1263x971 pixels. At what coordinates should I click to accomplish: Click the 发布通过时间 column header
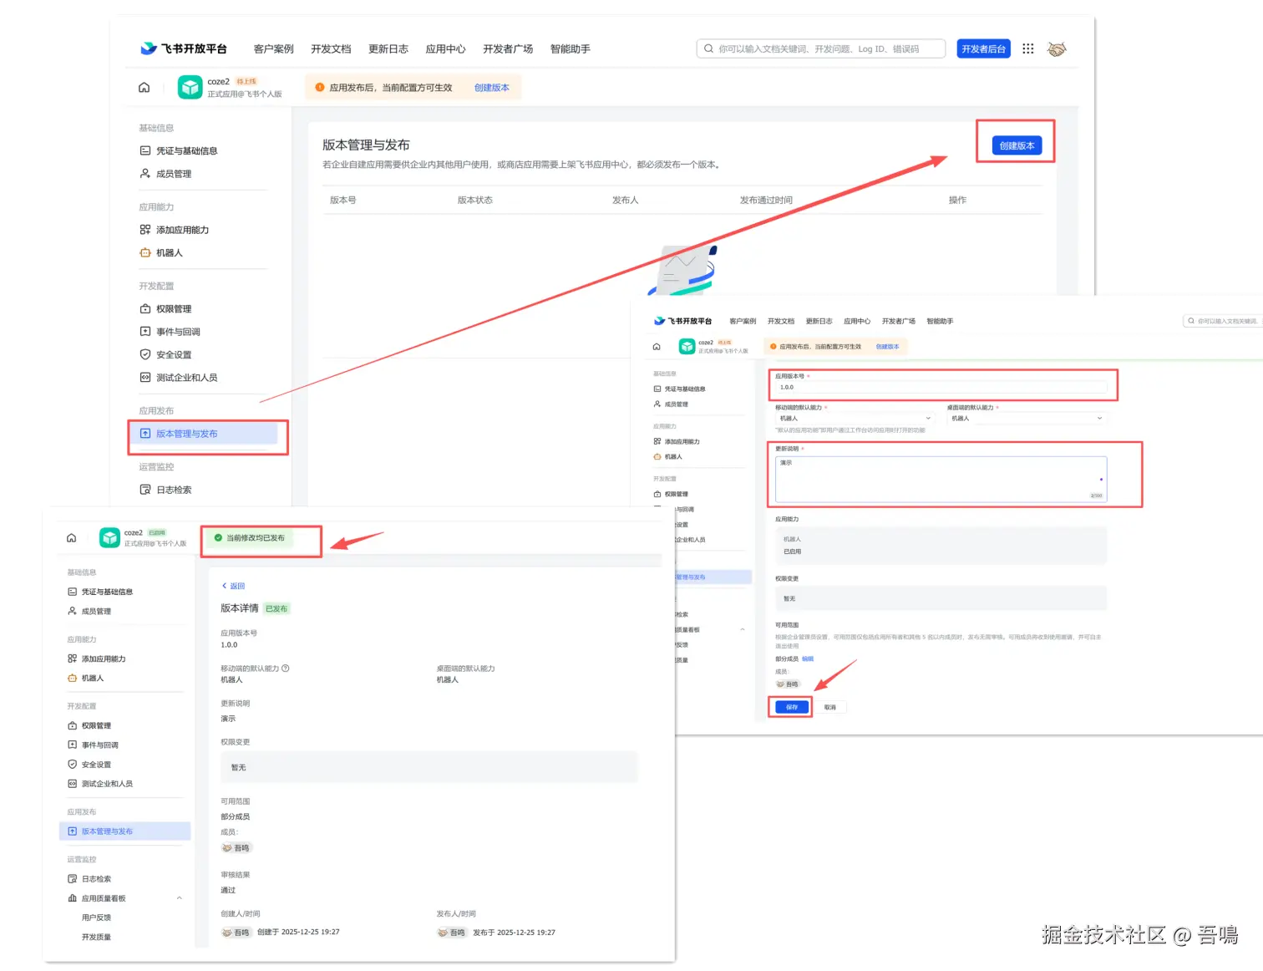[766, 200]
